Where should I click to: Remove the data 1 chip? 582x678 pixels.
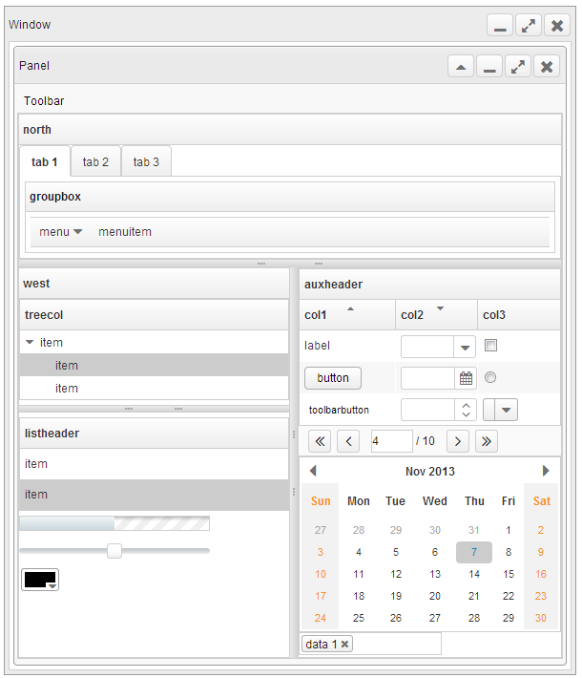tap(345, 645)
